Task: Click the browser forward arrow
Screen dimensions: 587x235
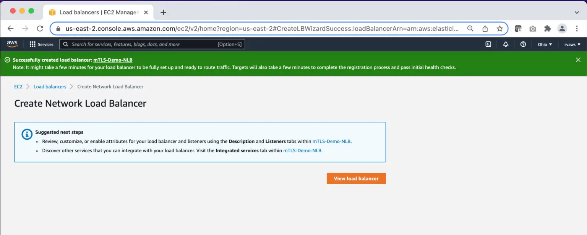Action: pyautogui.click(x=25, y=28)
